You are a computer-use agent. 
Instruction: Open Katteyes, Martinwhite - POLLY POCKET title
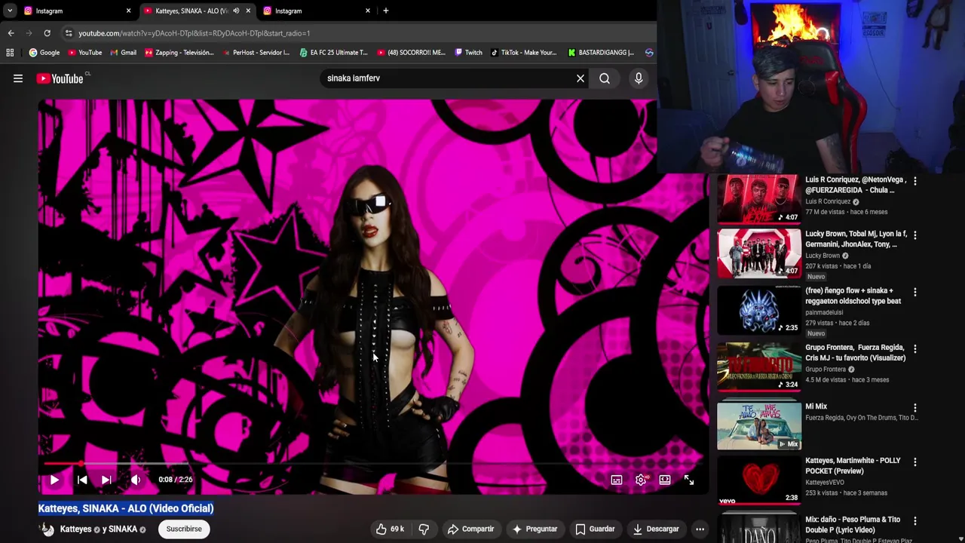pyautogui.click(x=853, y=466)
